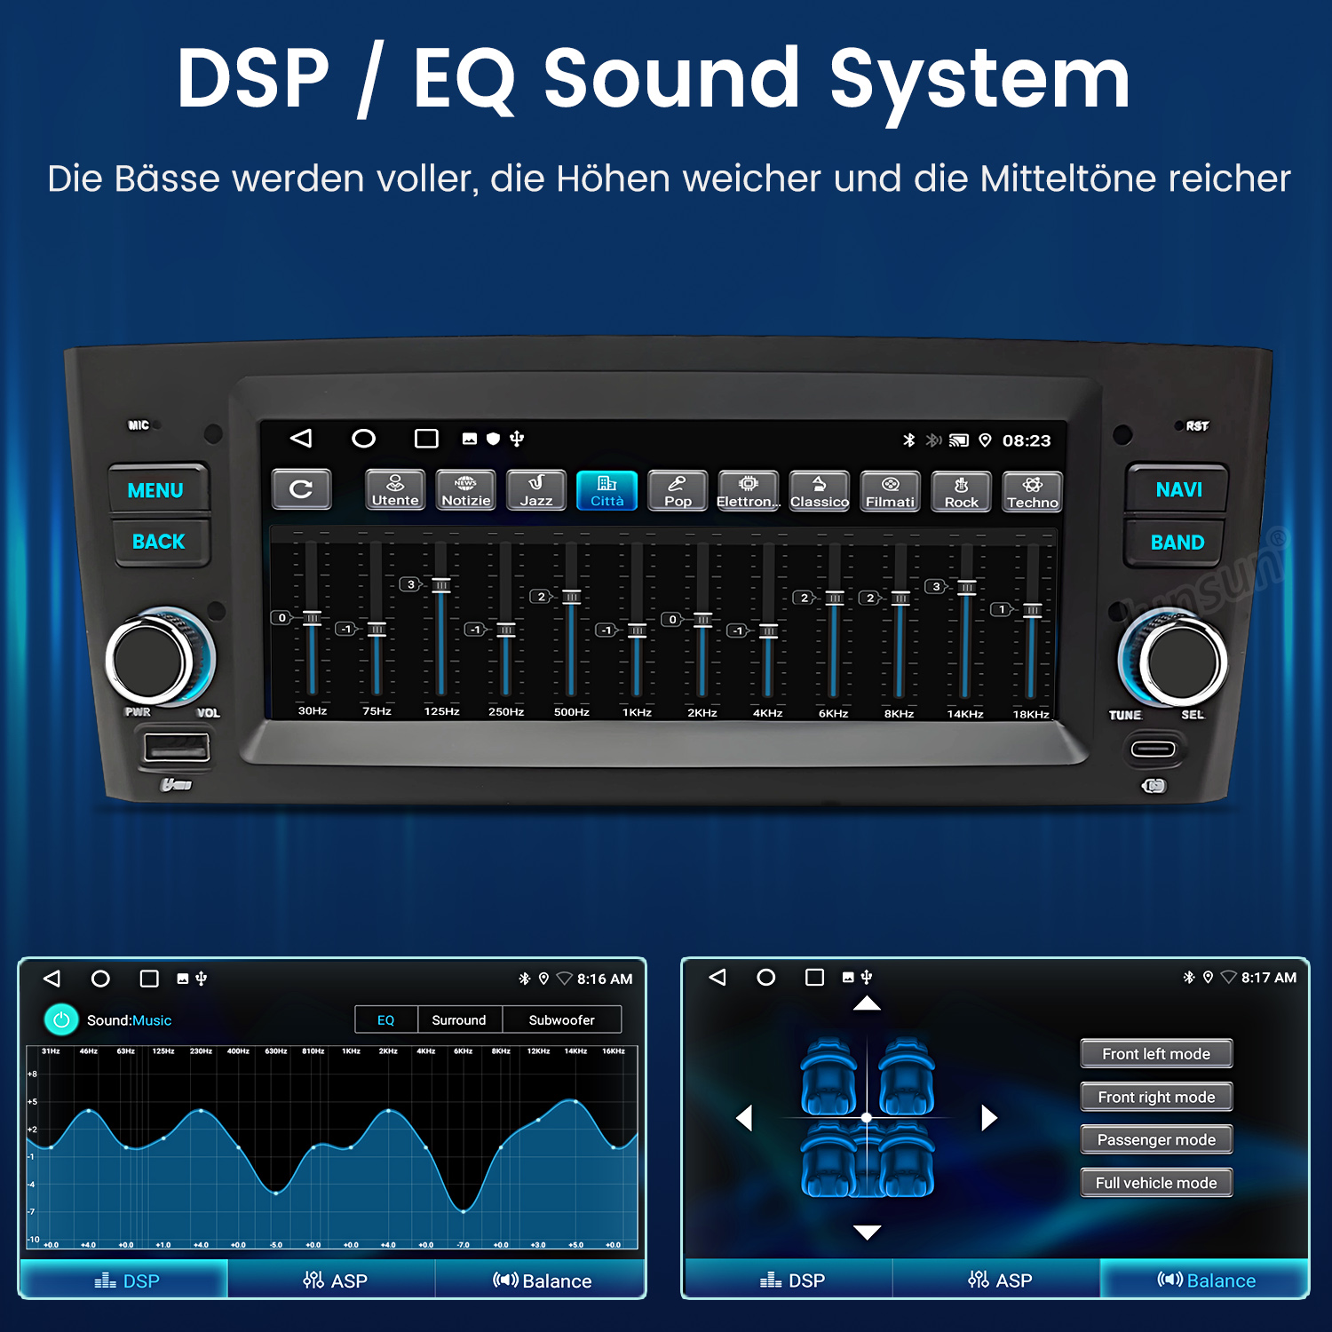Switch to the EQ tab
1332x1332 pixels.
(x=386, y=1019)
